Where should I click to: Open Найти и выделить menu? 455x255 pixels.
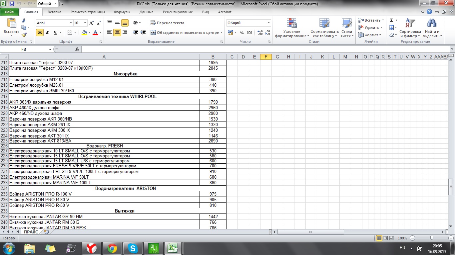coord(432,28)
